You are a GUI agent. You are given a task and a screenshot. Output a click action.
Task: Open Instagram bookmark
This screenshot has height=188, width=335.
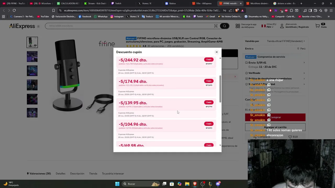[117, 16]
